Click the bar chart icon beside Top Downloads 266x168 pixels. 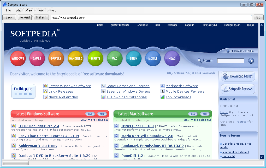tap(163, 97)
